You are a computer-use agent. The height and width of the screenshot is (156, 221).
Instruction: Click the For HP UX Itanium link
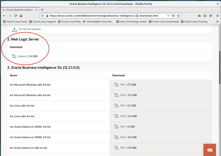click(30, 29)
